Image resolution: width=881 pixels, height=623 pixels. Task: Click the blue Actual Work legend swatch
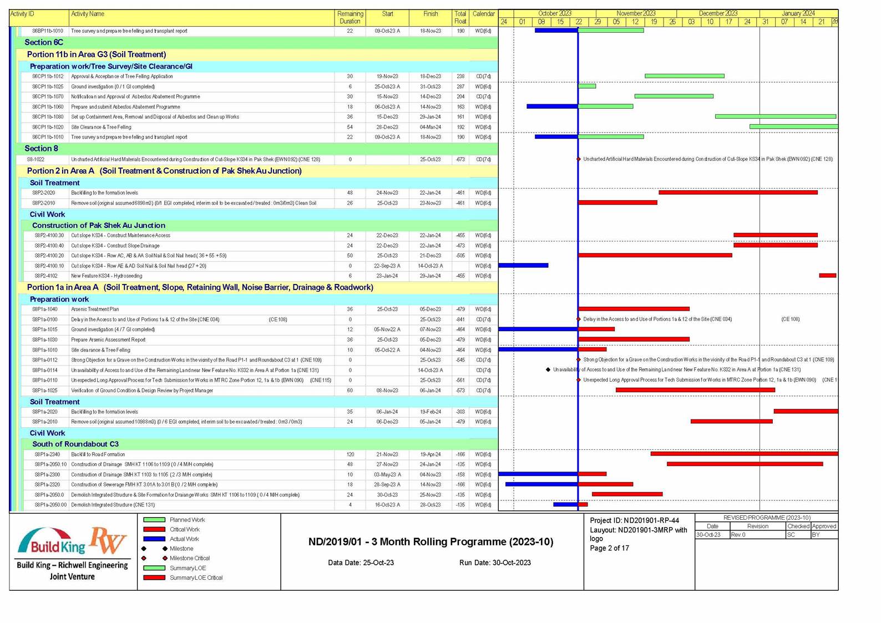click(x=154, y=539)
